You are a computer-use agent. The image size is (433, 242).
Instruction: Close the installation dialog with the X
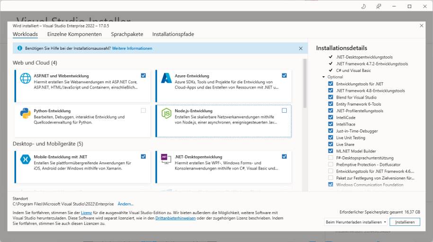click(x=421, y=26)
